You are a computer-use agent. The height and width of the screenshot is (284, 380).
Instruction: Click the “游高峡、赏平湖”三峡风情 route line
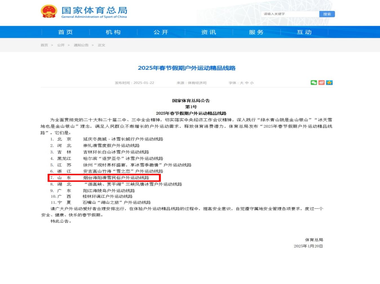(133, 184)
